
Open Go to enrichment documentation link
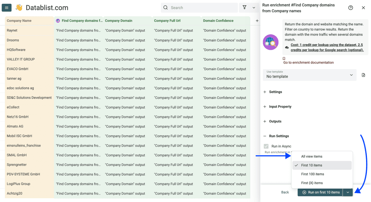tap(309, 62)
